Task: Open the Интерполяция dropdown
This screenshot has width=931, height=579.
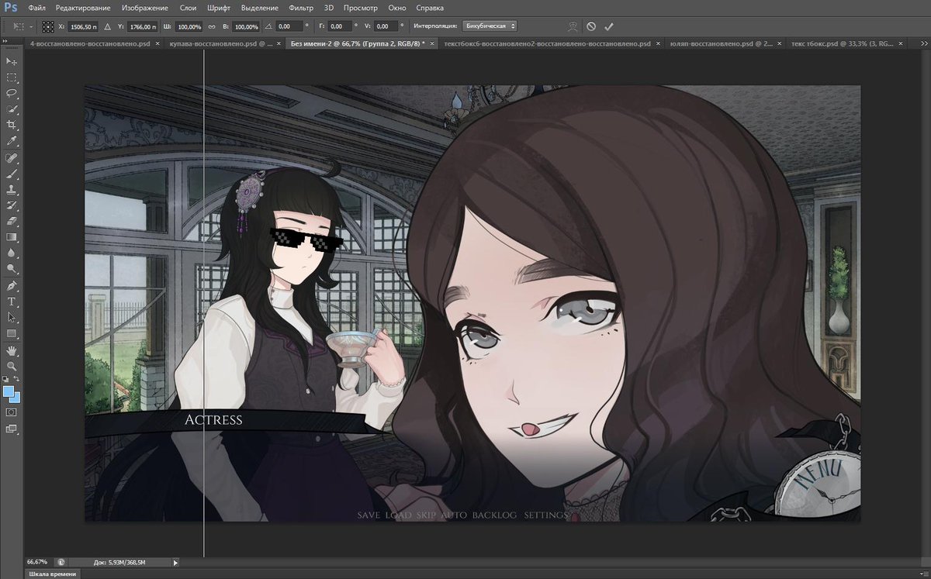Action: coord(490,26)
